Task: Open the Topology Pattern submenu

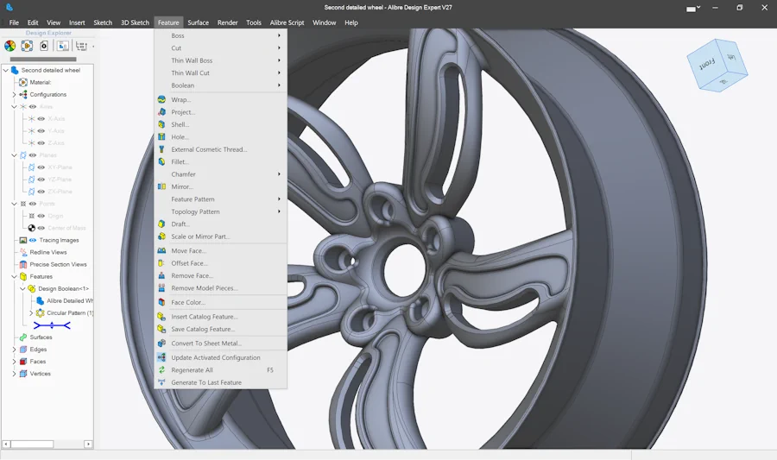Action: (220, 211)
